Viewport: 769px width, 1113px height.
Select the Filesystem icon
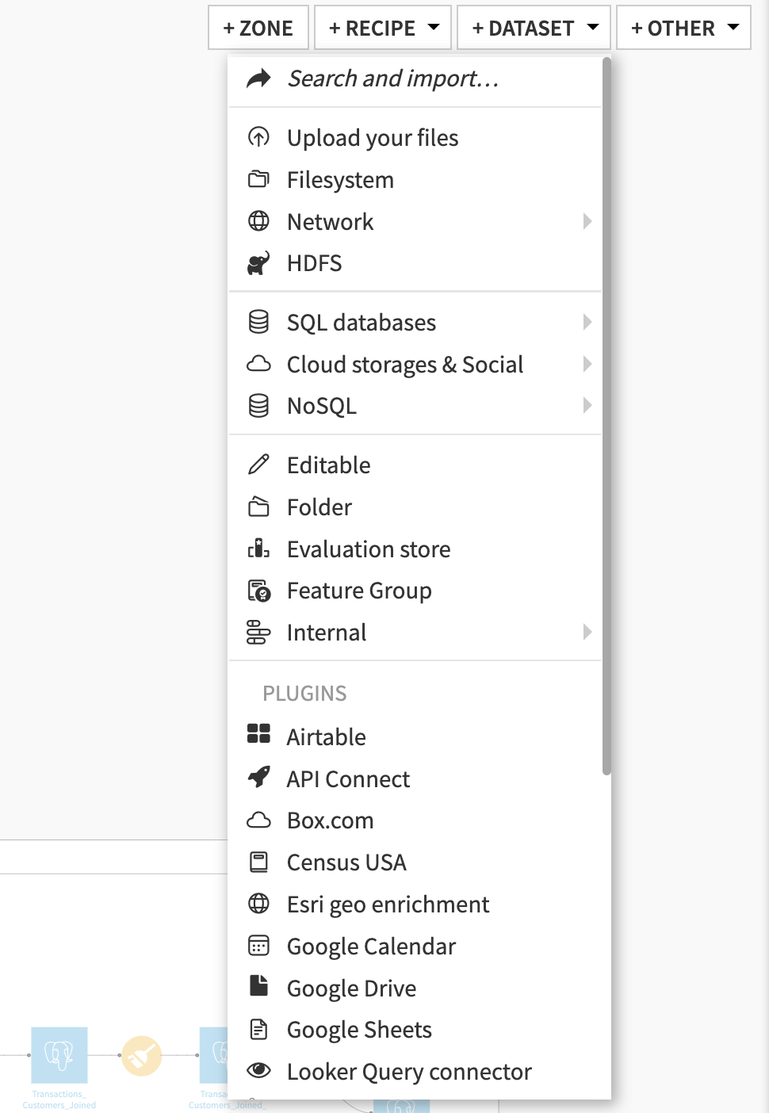258,179
